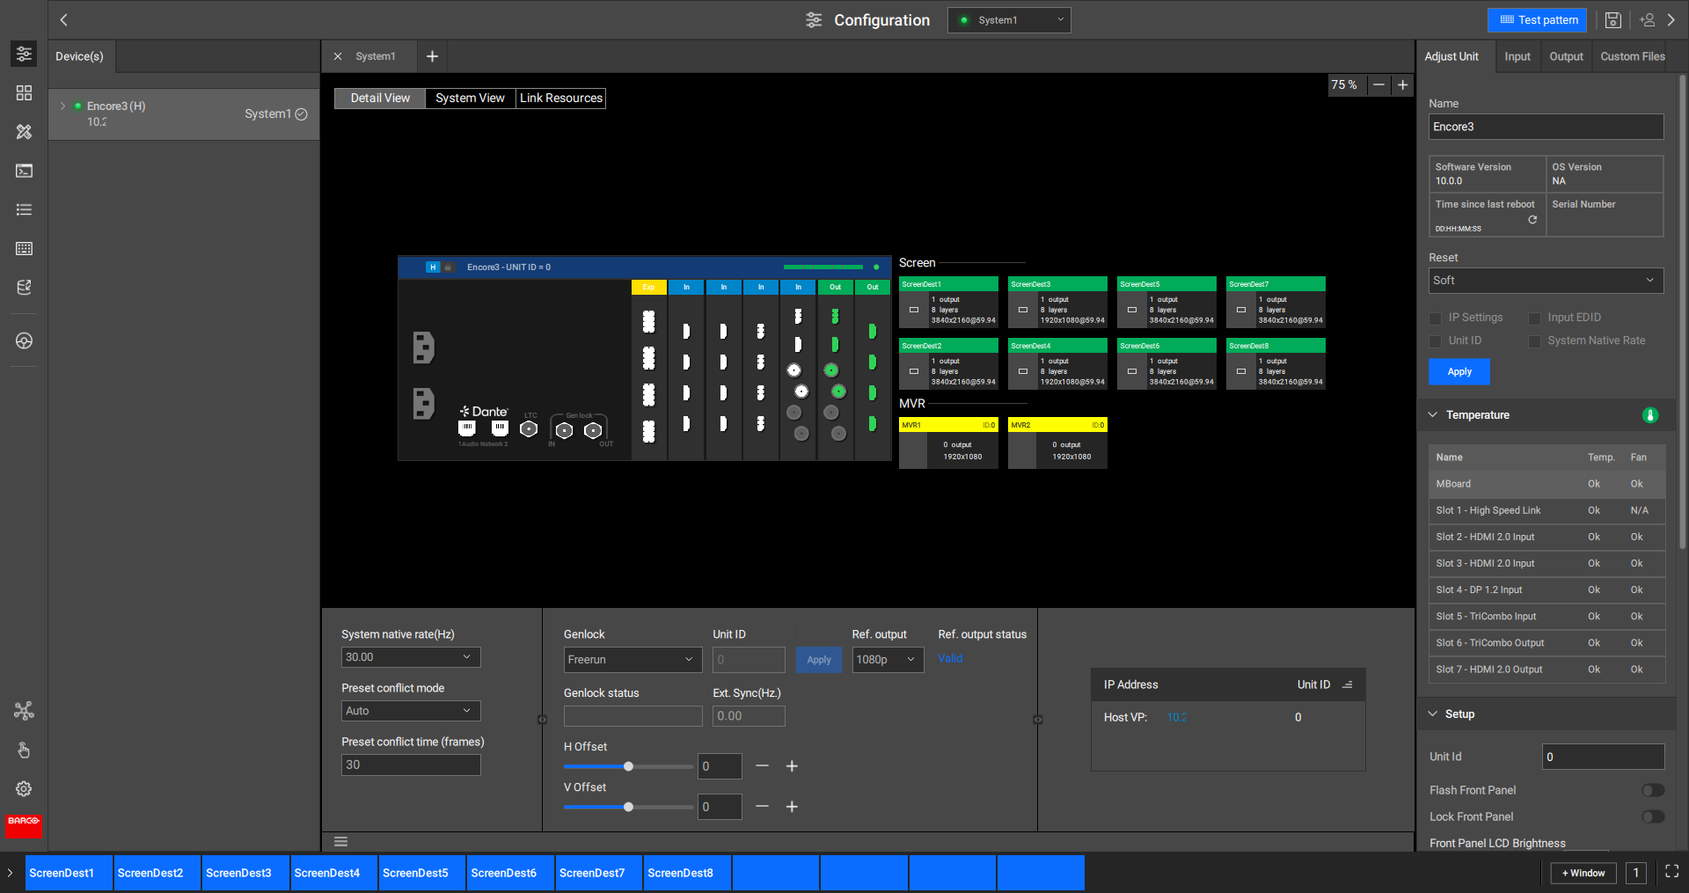1689x893 pixels.
Task: Open the Genlock Freerun dropdown
Action: 632,660
